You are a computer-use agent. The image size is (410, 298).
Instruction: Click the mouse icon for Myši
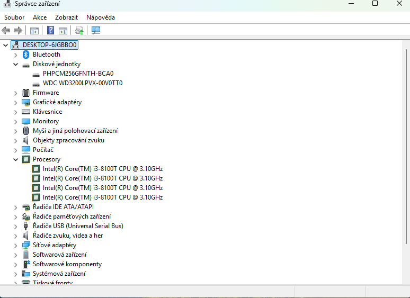pos(26,131)
